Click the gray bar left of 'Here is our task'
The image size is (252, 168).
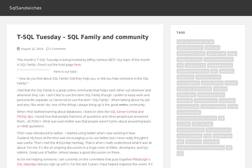pos(33,70)
